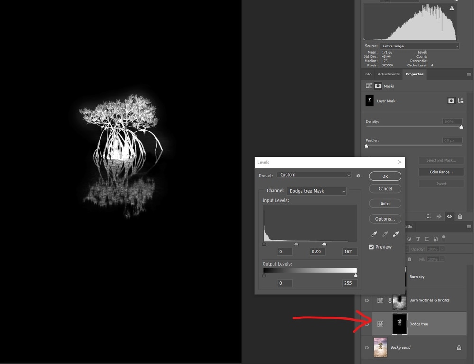The height and width of the screenshot is (364, 474).
Task: Open the Channel dropdown Dodge tree Mask
Action: [316, 191]
